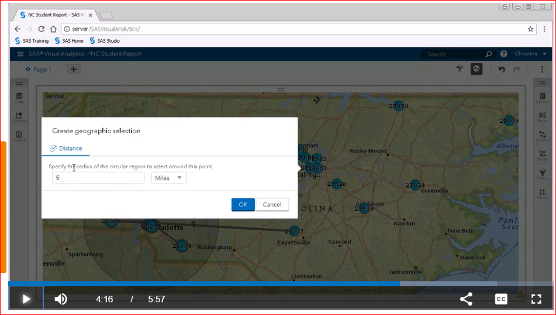Screen dimensions: 556x315
Task: Open the Miles unit dropdown
Action: tap(169, 178)
